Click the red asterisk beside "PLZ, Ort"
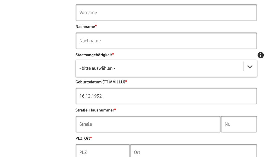Image resolution: width=275 pixels, height=157 pixels. pyautogui.click(x=91, y=138)
